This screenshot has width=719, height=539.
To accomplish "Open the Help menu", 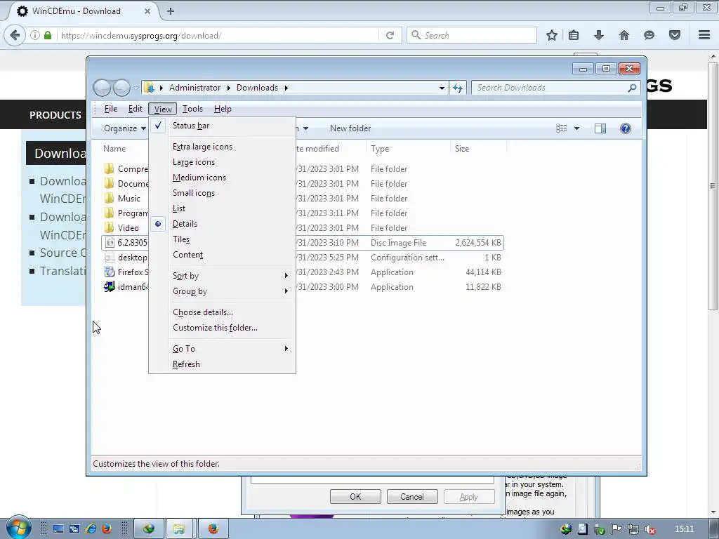I will coord(223,109).
